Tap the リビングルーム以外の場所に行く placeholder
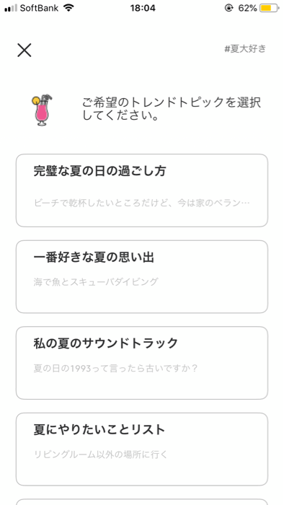The width and height of the screenshot is (284, 505). pos(101,454)
